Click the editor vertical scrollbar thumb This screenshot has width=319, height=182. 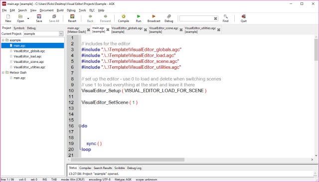[x=316, y=49]
